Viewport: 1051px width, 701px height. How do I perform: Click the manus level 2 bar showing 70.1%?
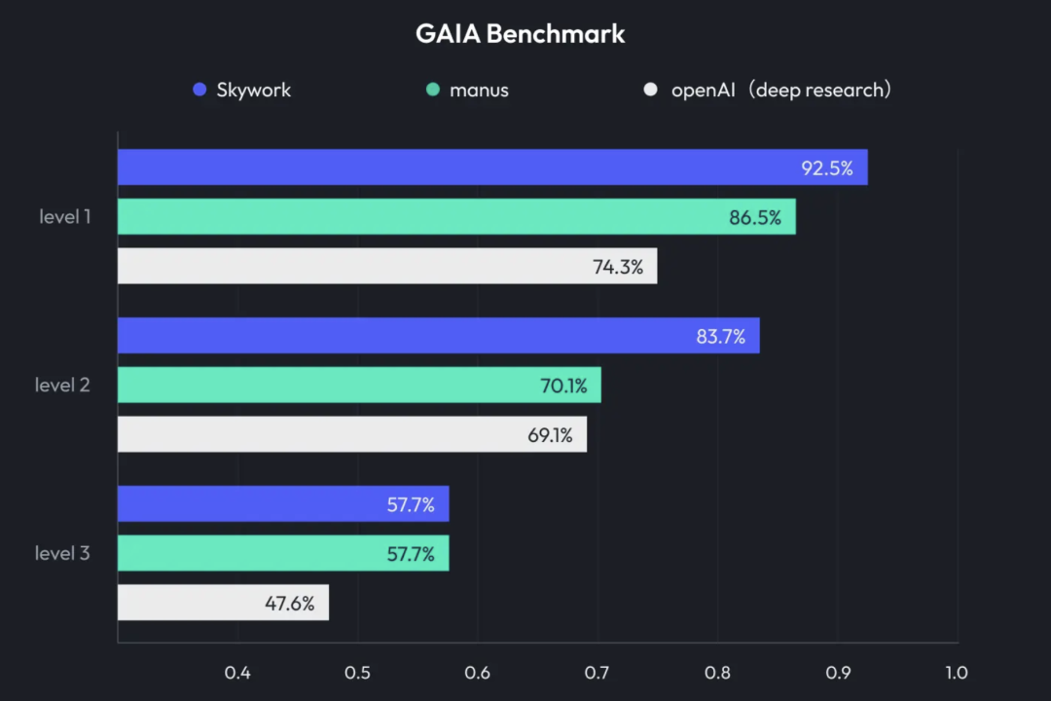359,385
